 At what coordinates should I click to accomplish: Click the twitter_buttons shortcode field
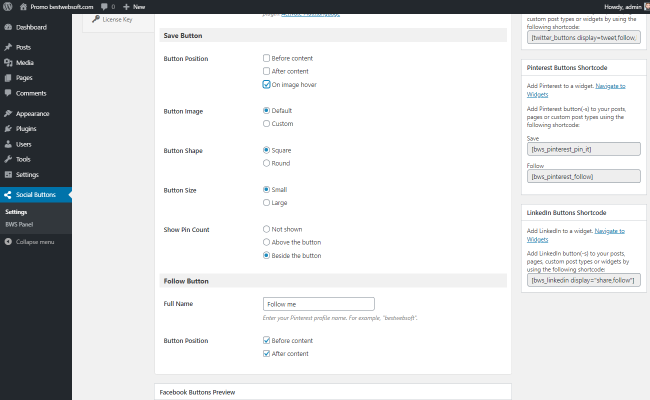click(x=584, y=37)
